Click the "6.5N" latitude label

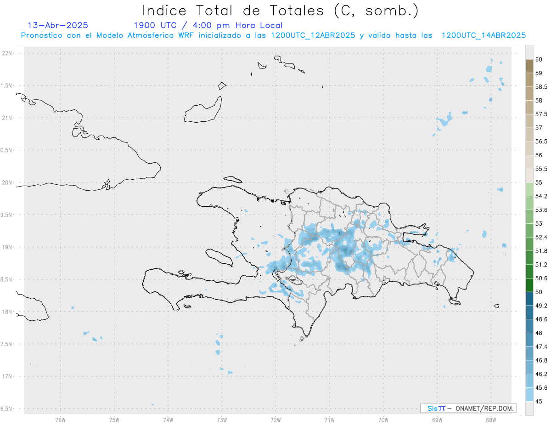point(7,409)
